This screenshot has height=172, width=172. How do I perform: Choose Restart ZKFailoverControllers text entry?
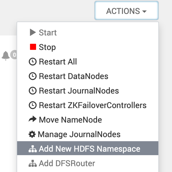93,105
